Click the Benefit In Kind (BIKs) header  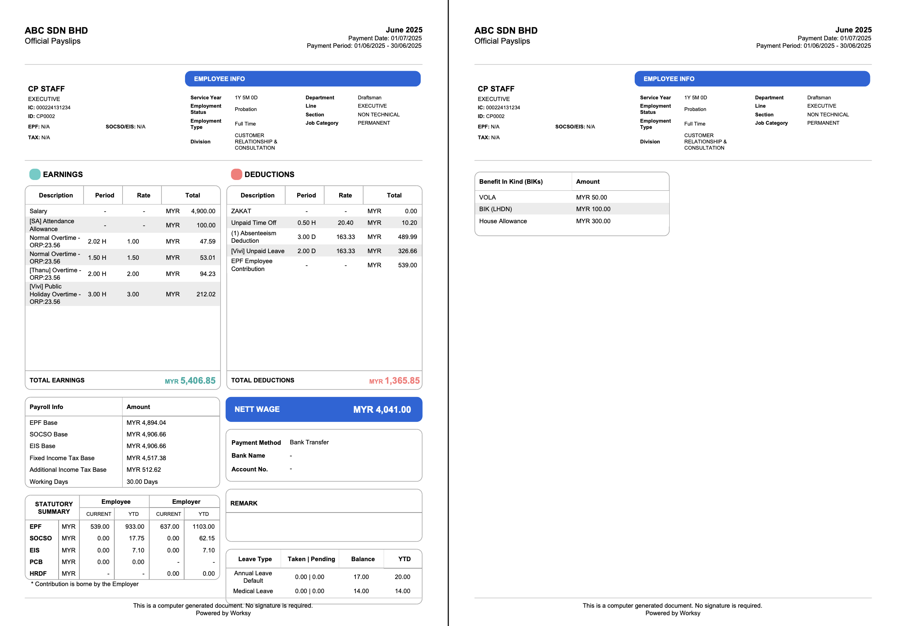tap(511, 182)
